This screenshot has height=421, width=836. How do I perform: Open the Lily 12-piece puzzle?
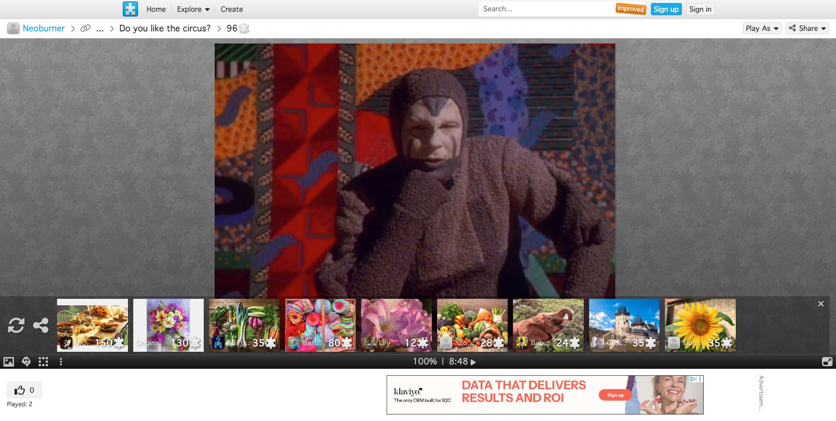click(x=396, y=325)
